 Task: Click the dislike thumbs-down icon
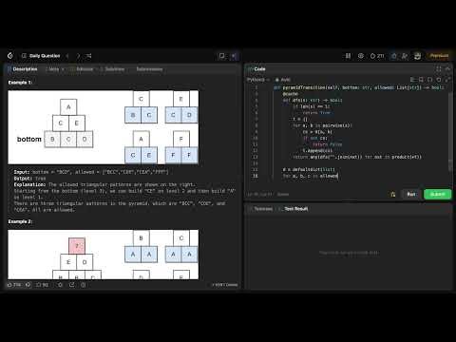click(x=28, y=285)
